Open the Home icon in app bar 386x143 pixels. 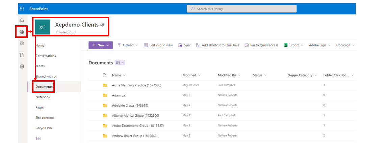coord(22,20)
